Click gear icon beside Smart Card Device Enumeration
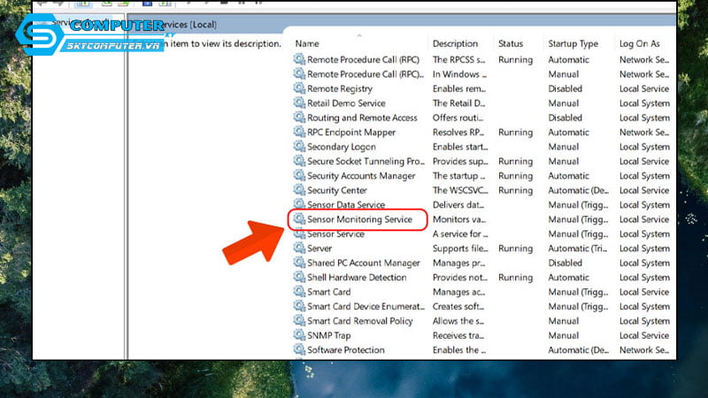The width and height of the screenshot is (708, 398). pyautogui.click(x=299, y=306)
